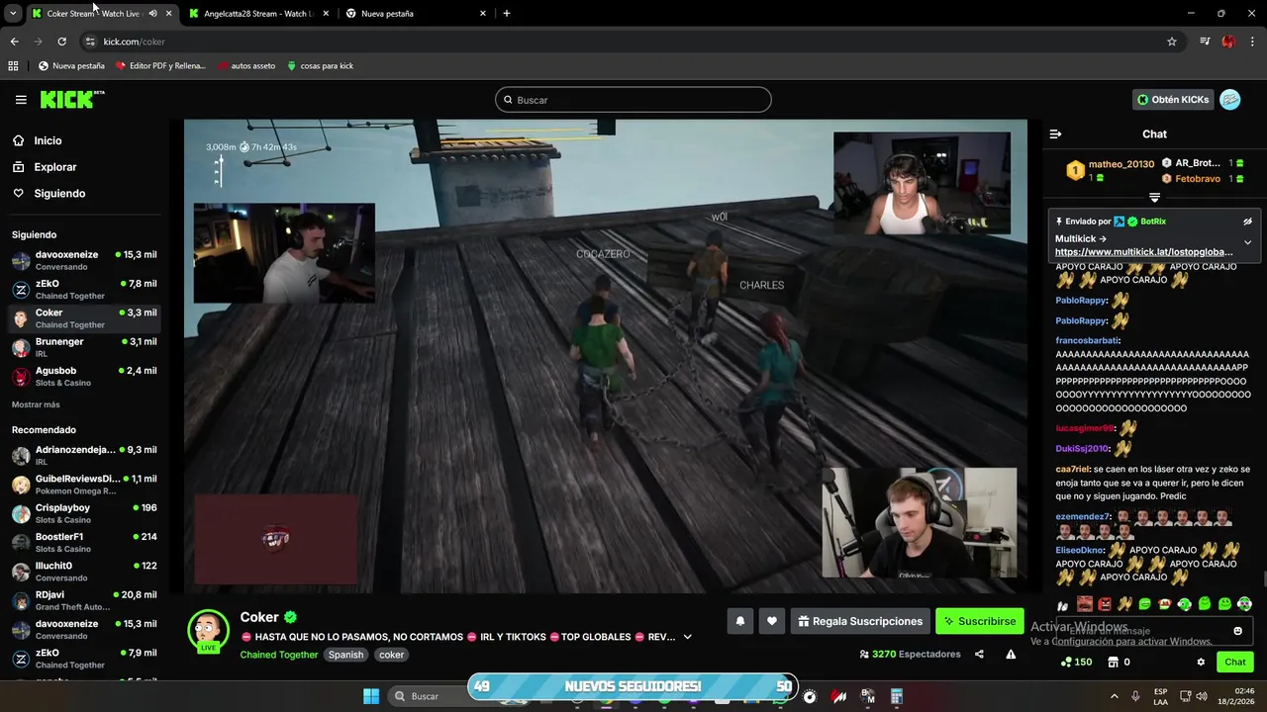The image size is (1267, 712).
Task: Click the Obtén KICKs button
Action: [1173, 100]
